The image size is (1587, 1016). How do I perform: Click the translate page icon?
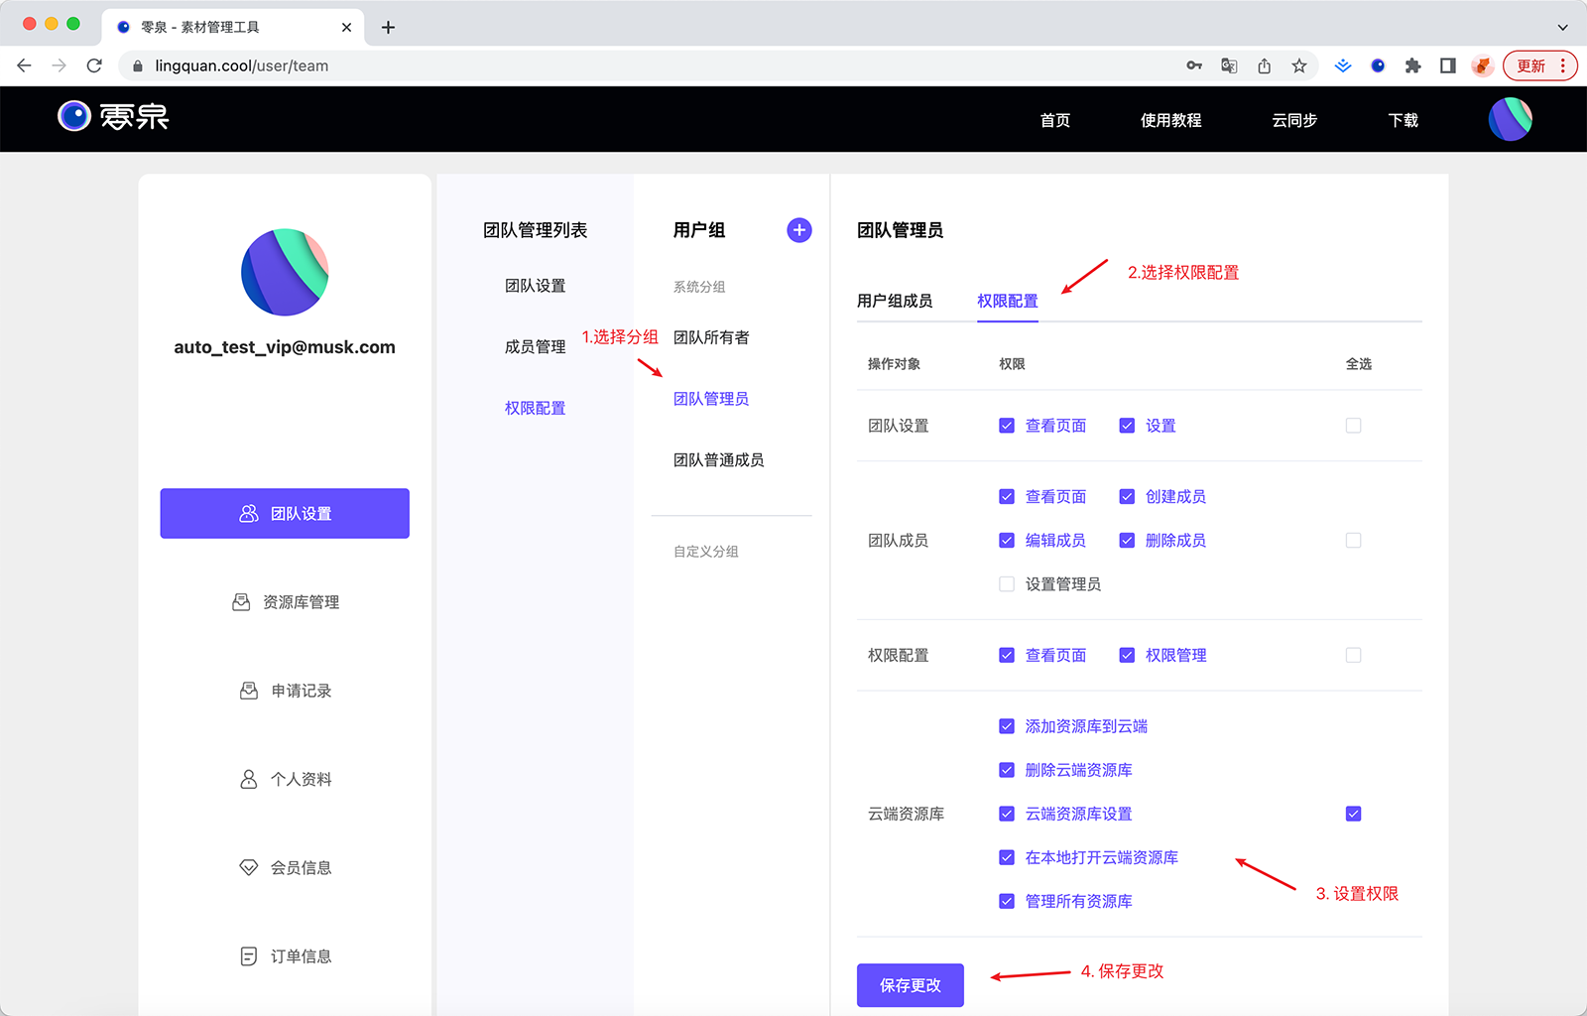pyautogui.click(x=1229, y=66)
